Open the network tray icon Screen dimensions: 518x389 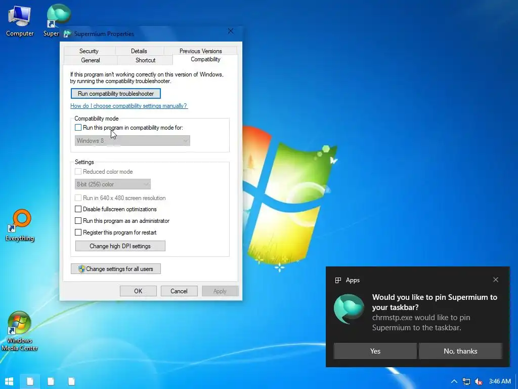click(x=466, y=381)
